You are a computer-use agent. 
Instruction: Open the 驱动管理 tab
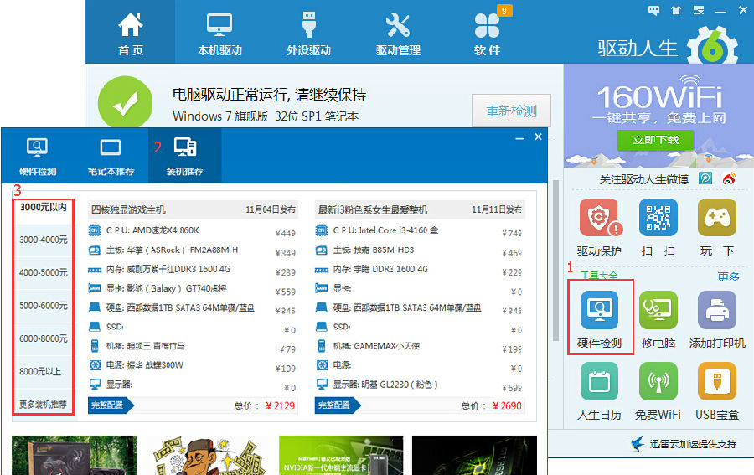coord(398,34)
